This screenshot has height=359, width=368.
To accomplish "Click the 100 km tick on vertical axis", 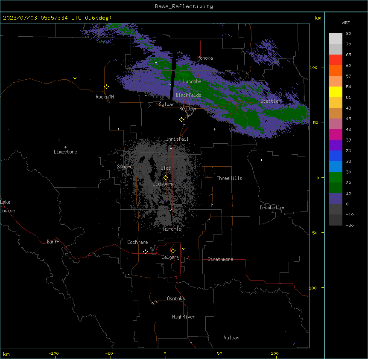I will 313,67.
